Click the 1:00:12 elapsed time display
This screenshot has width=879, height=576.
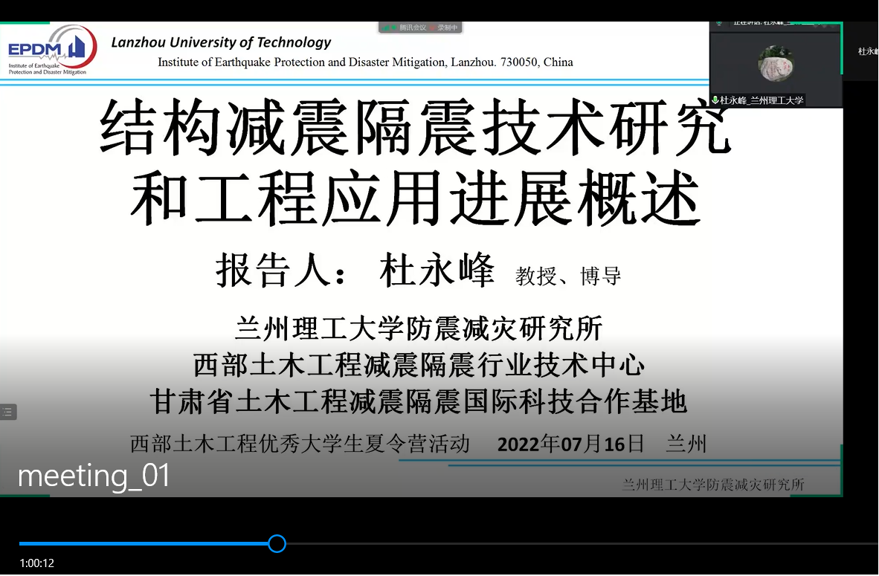[x=37, y=563]
